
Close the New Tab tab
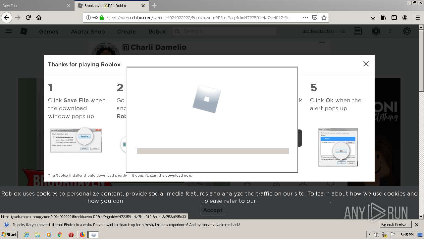(69, 6)
